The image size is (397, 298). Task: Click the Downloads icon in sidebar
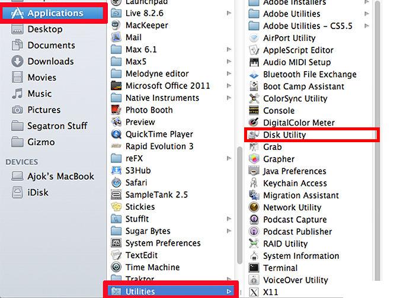click(17, 62)
